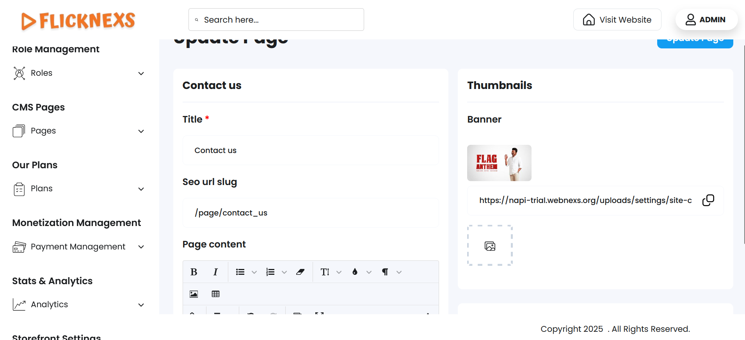Insert a table in the editor
The width and height of the screenshot is (745, 340).
(215, 294)
